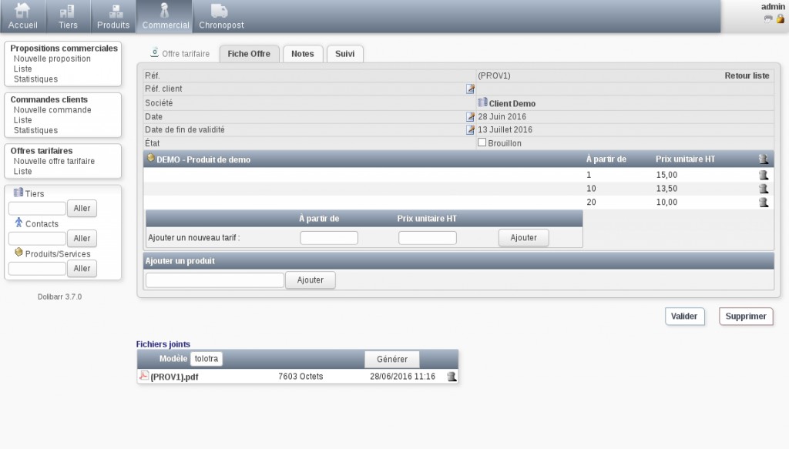The width and height of the screenshot is (789, 449).
Task: Open Propositions commerciales section
Action: (64, 49)
